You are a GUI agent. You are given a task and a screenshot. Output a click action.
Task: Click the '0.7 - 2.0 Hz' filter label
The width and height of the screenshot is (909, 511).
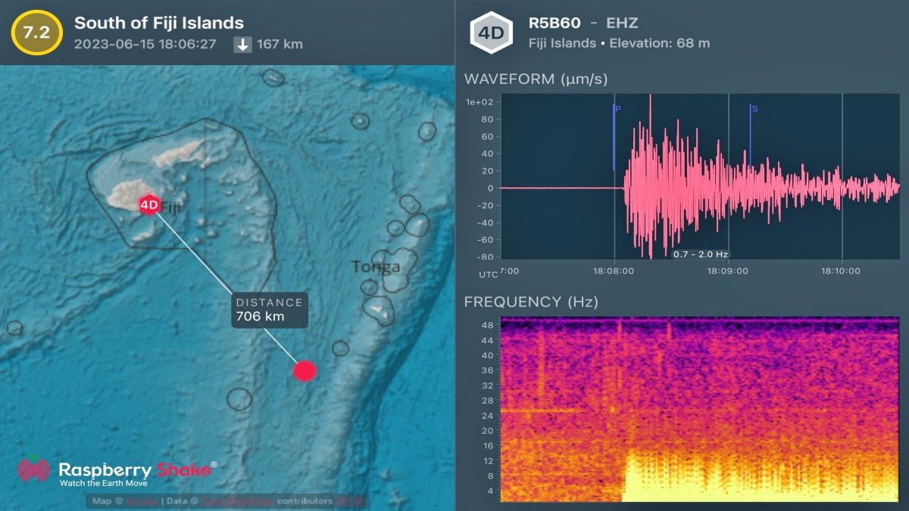click(x=700, y=254)
